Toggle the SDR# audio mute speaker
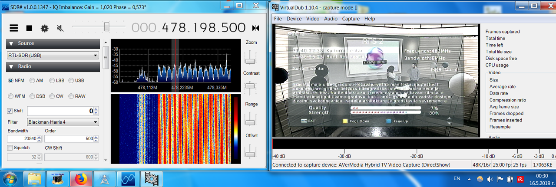 [x=60, y=28]
